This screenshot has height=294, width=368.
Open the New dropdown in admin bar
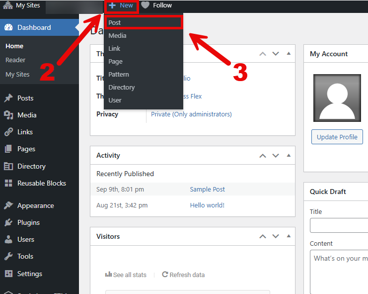(x=122, y=5)
